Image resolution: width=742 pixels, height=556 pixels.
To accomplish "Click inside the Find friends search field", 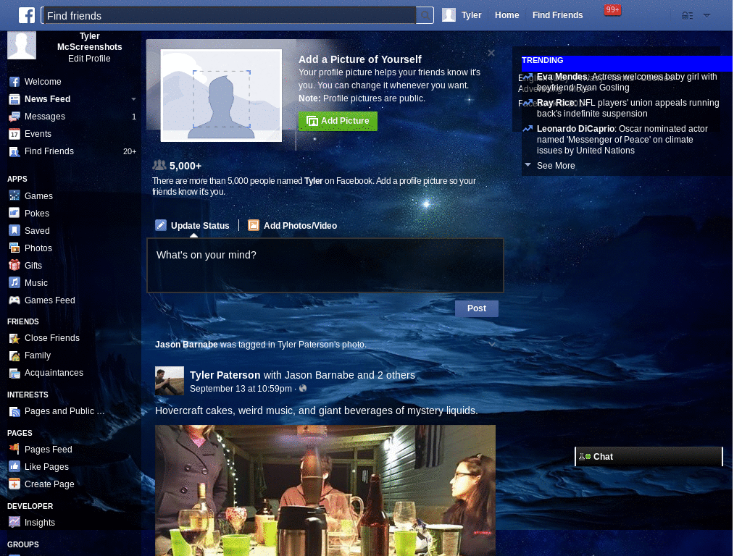I will click(x=229, y=16).
